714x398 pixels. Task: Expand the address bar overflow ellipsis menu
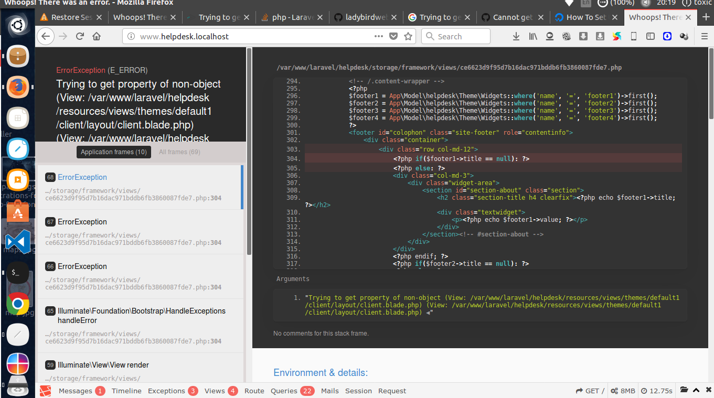378,36
